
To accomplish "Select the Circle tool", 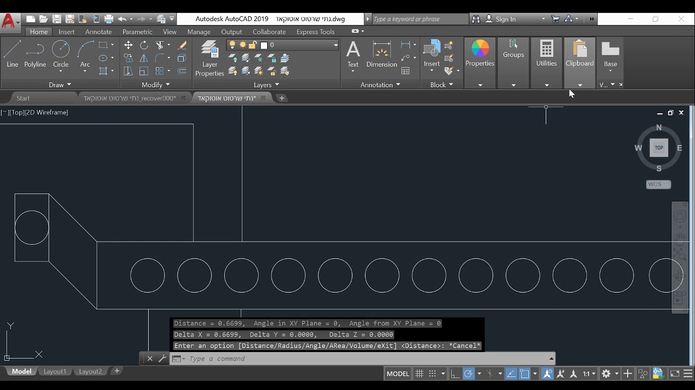I will (x=60, y=54).
